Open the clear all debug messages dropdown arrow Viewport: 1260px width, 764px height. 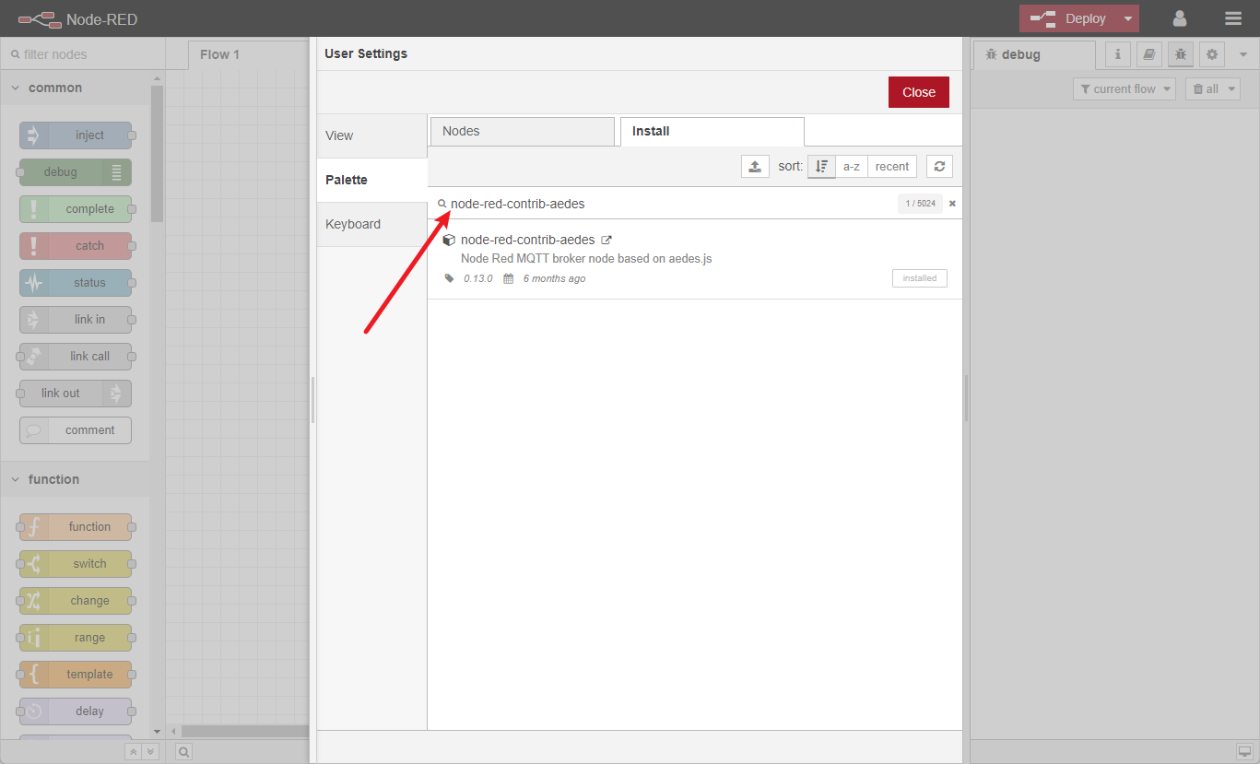1233,89
